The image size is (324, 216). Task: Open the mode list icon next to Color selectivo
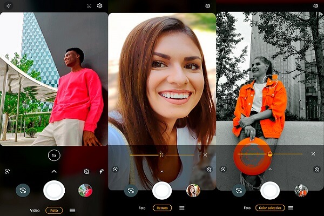pyautogui.click(x=291, y=208)
